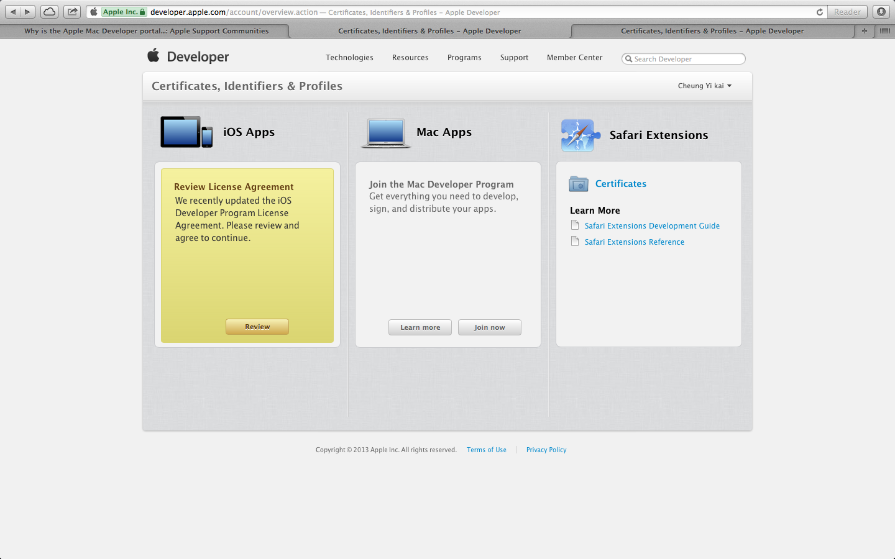Focus the Search Developer field
This screenshot has height=559, width=895.
click(x=684, y=59)
